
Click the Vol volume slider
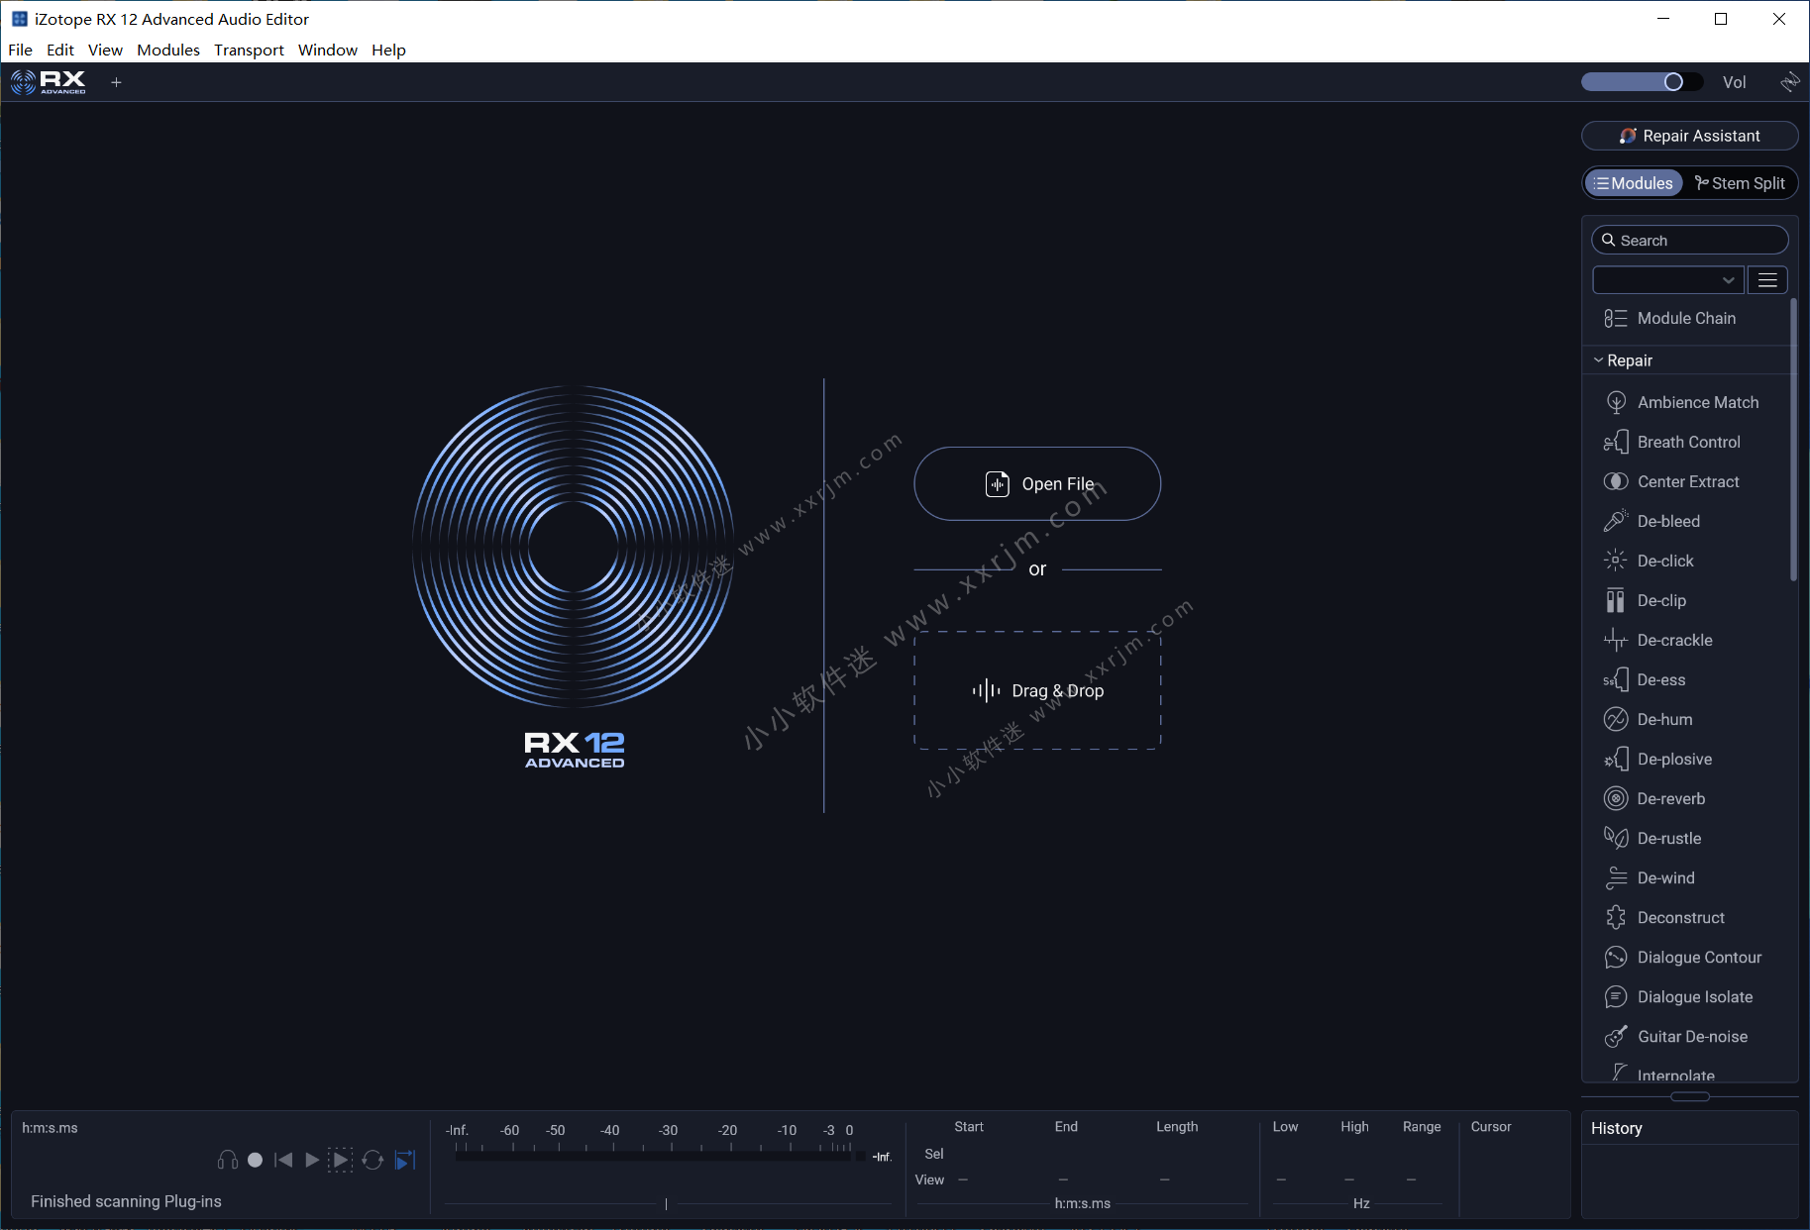[1642, 82]
